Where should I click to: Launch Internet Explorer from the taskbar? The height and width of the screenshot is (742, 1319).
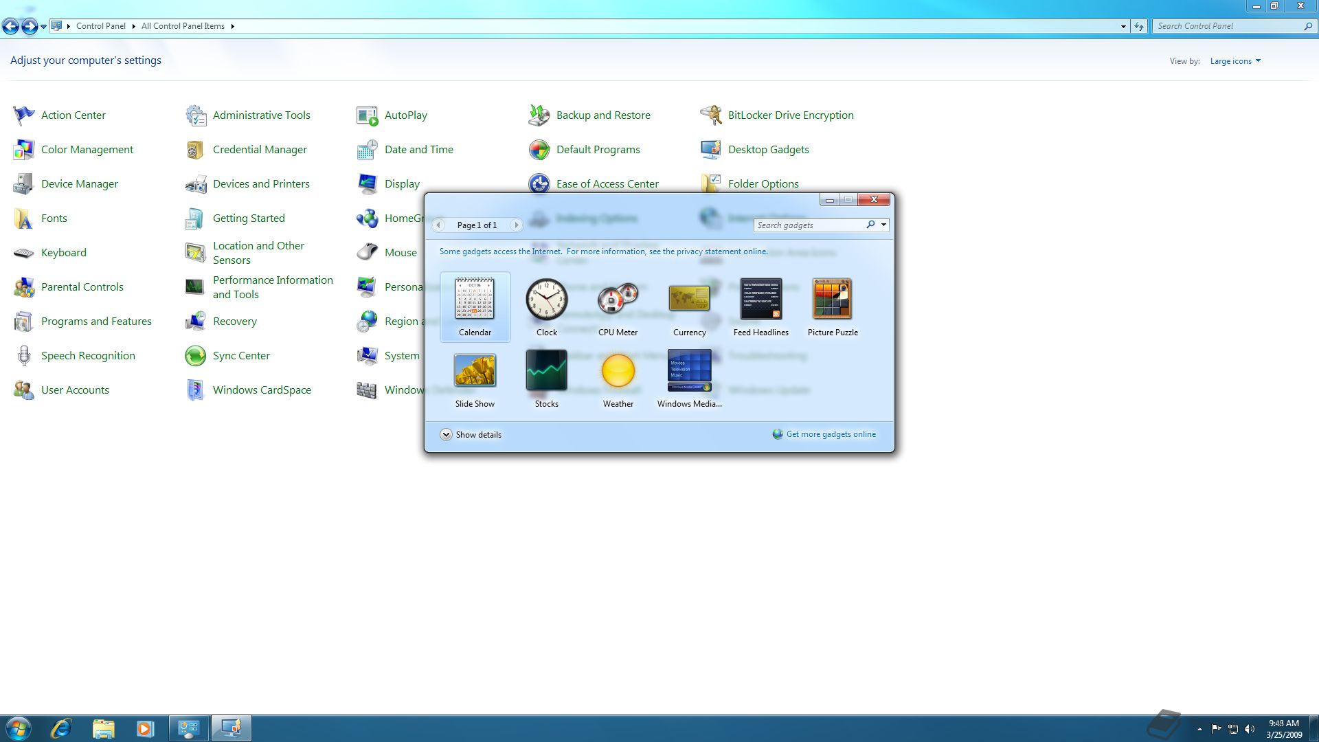pyautogui.click(x=61, y=728)
